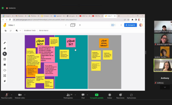Toggle microphone with Reactivar audio
Viewport: 172px width, 105px height.
point(7,96)
